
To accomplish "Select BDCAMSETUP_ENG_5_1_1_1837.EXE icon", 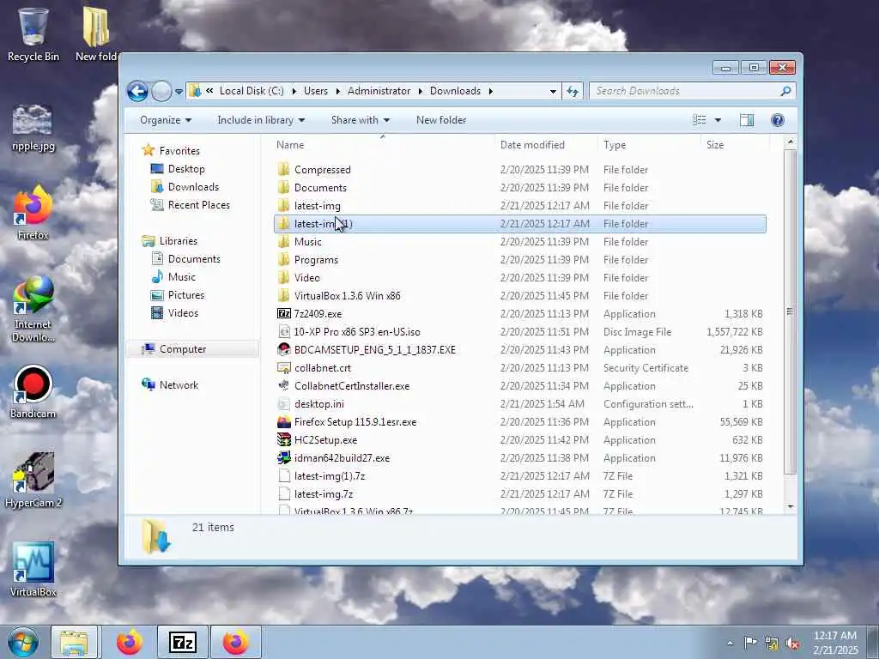I will pos(284,350).
